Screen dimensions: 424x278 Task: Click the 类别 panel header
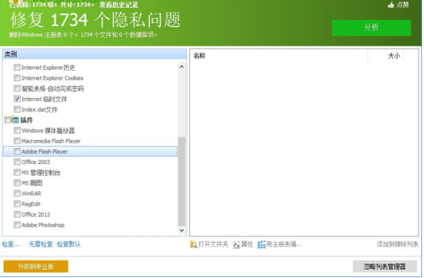tap(95, 54)
